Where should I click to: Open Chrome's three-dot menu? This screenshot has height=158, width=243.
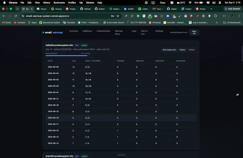pyautogui.click(x=239, y=16)
